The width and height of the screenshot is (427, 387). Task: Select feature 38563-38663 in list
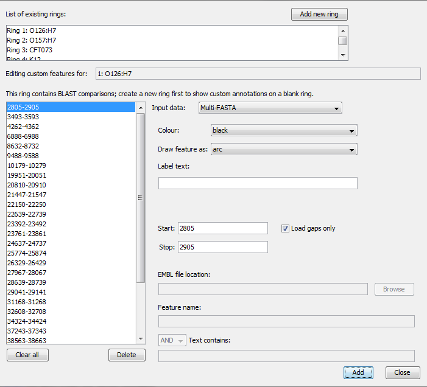[71, 341]
